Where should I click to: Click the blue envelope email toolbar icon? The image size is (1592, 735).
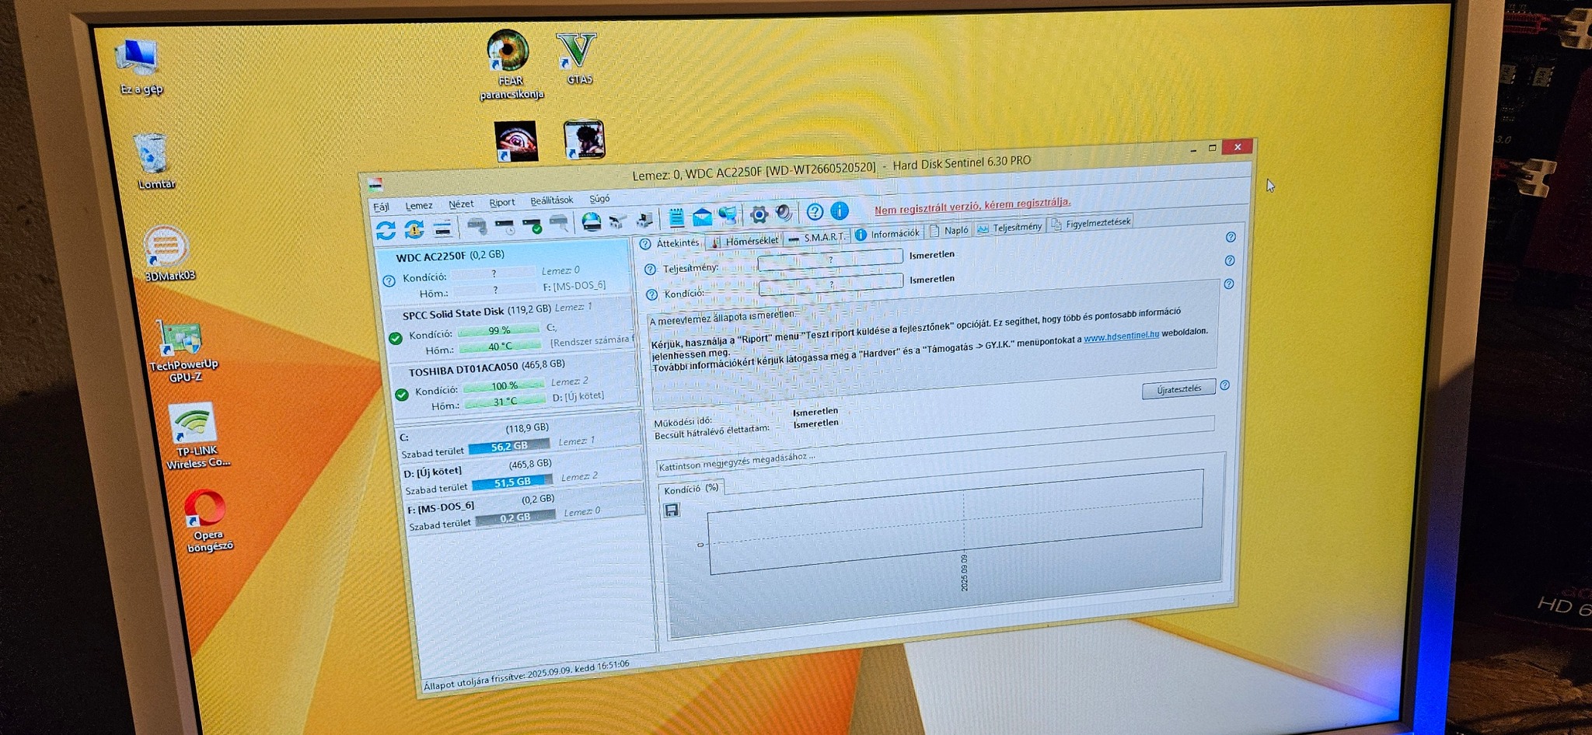[x=702, y=217]
